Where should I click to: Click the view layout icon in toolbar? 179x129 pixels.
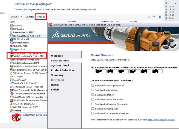point(150,17)
